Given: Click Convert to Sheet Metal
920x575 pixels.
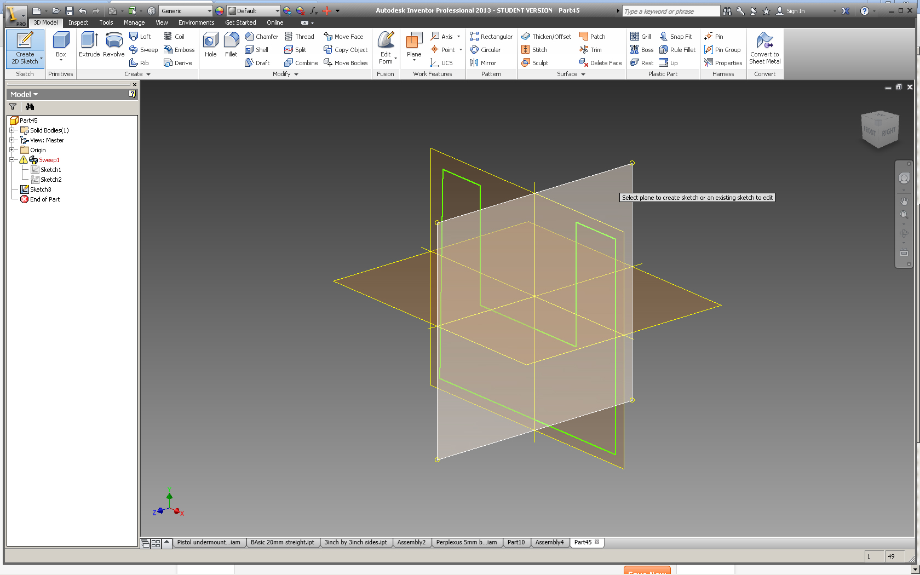Looking at the screenshot, I should click(764, 48).
